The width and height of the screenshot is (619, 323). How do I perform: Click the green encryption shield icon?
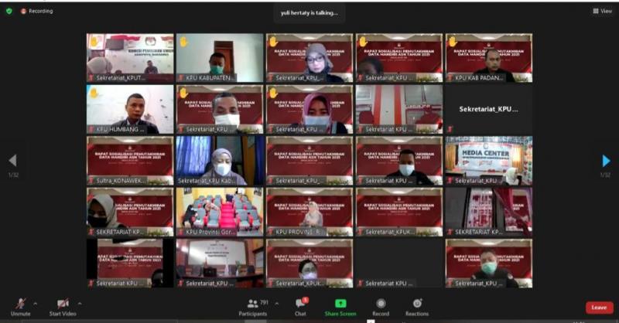point(9,11)
